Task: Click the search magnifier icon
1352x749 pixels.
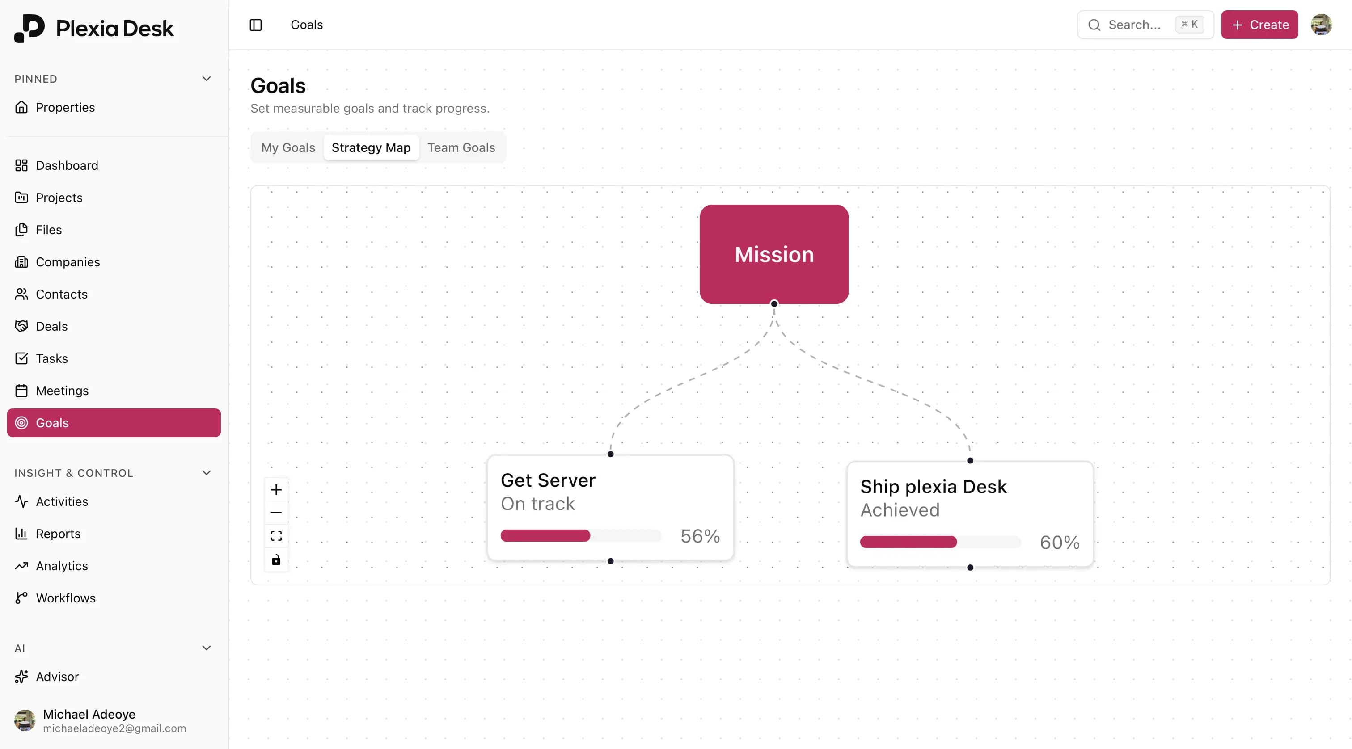Action: coord(1094,25)
